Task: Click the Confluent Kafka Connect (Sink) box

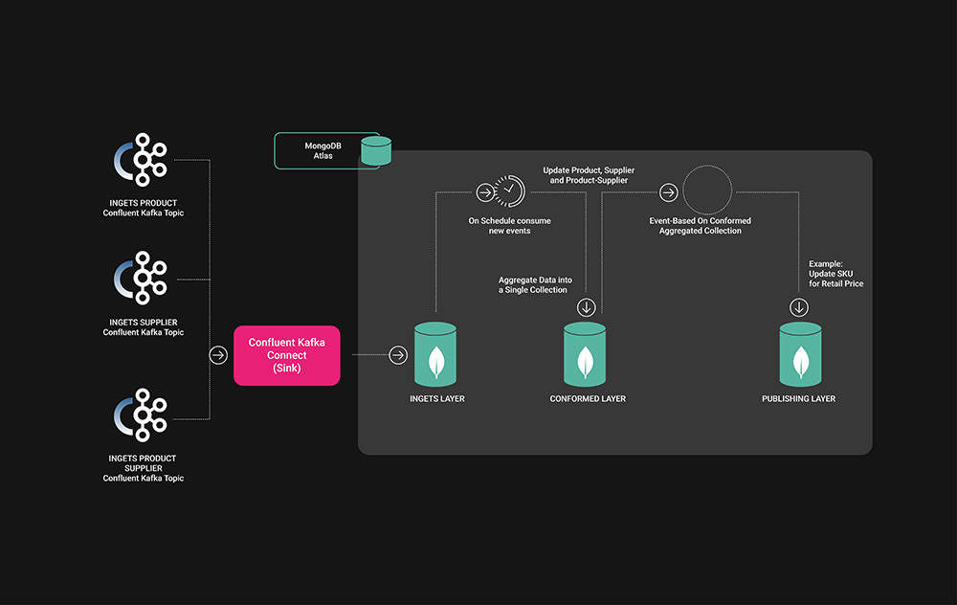Action: (x=287, y=355)
